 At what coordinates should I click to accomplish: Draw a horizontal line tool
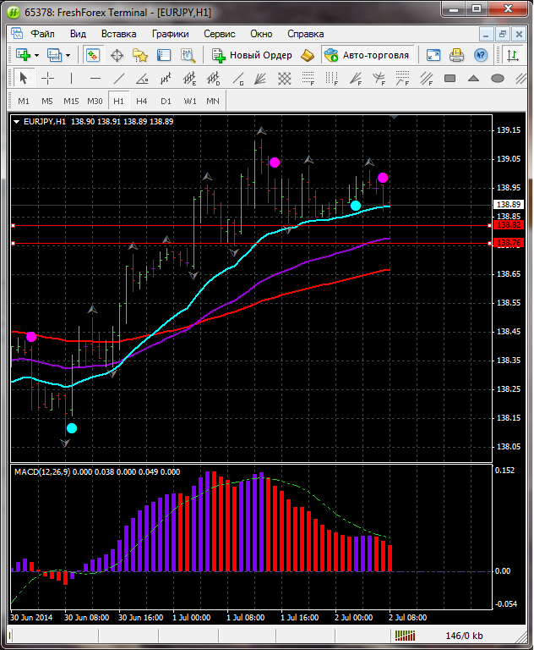95,78
